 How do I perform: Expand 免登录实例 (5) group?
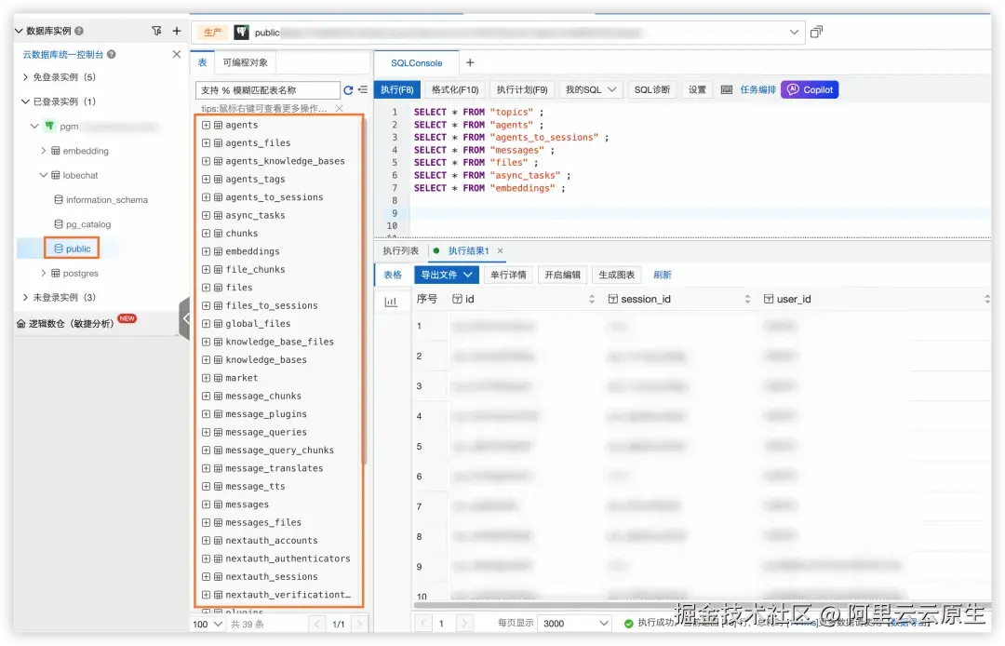pos(25,77)
